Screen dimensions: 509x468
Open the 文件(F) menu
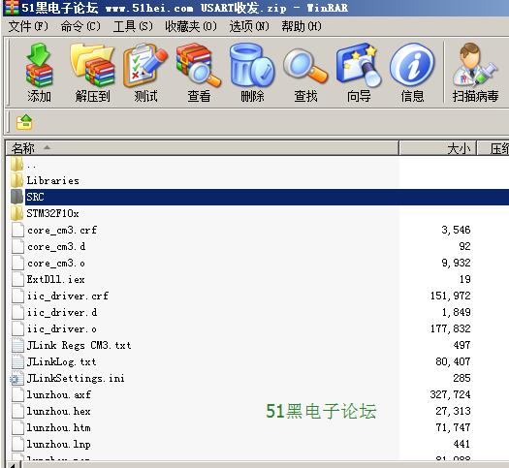tap(28, 26)
